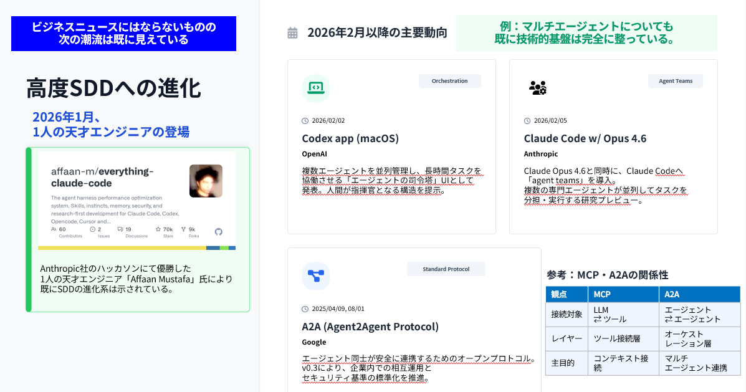
Task: Click the table cell 主目的
Action: pyautogui.click(x=567, y=363)
